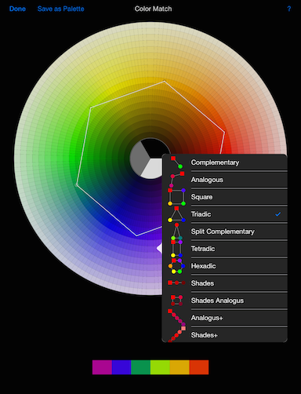301x394 pixels.
Task: Choose Complementary color scheme
Action: click(225, 162)
